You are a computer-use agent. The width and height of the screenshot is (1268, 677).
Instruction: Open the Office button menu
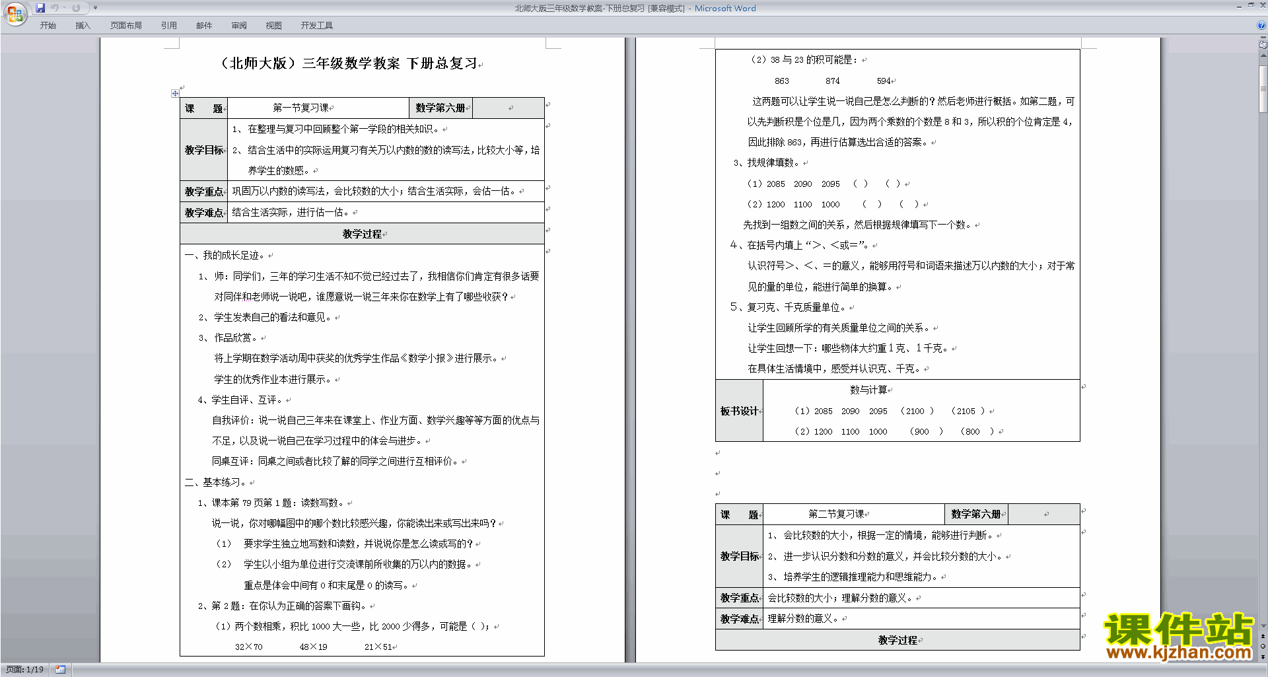point(15,13)
